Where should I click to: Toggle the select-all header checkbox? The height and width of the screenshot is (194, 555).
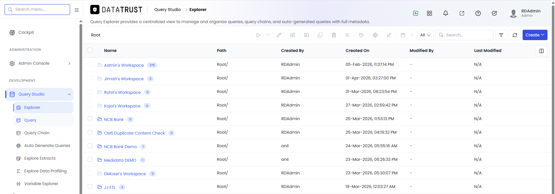pos(90,50)
